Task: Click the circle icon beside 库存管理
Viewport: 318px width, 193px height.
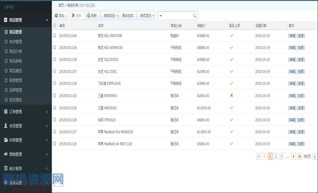Action: click(6, 41)
